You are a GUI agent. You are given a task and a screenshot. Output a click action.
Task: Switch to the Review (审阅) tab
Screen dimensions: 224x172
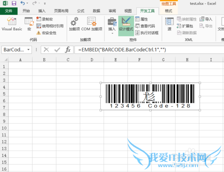(112, 11)
